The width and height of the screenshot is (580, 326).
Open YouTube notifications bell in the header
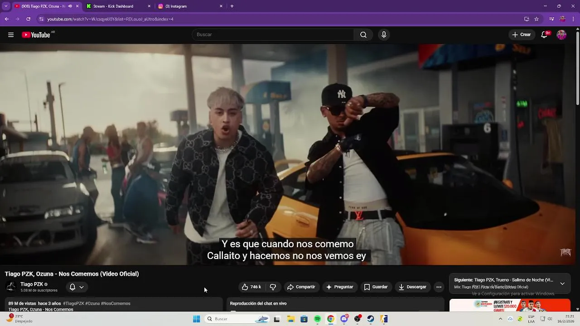point(545,35)
